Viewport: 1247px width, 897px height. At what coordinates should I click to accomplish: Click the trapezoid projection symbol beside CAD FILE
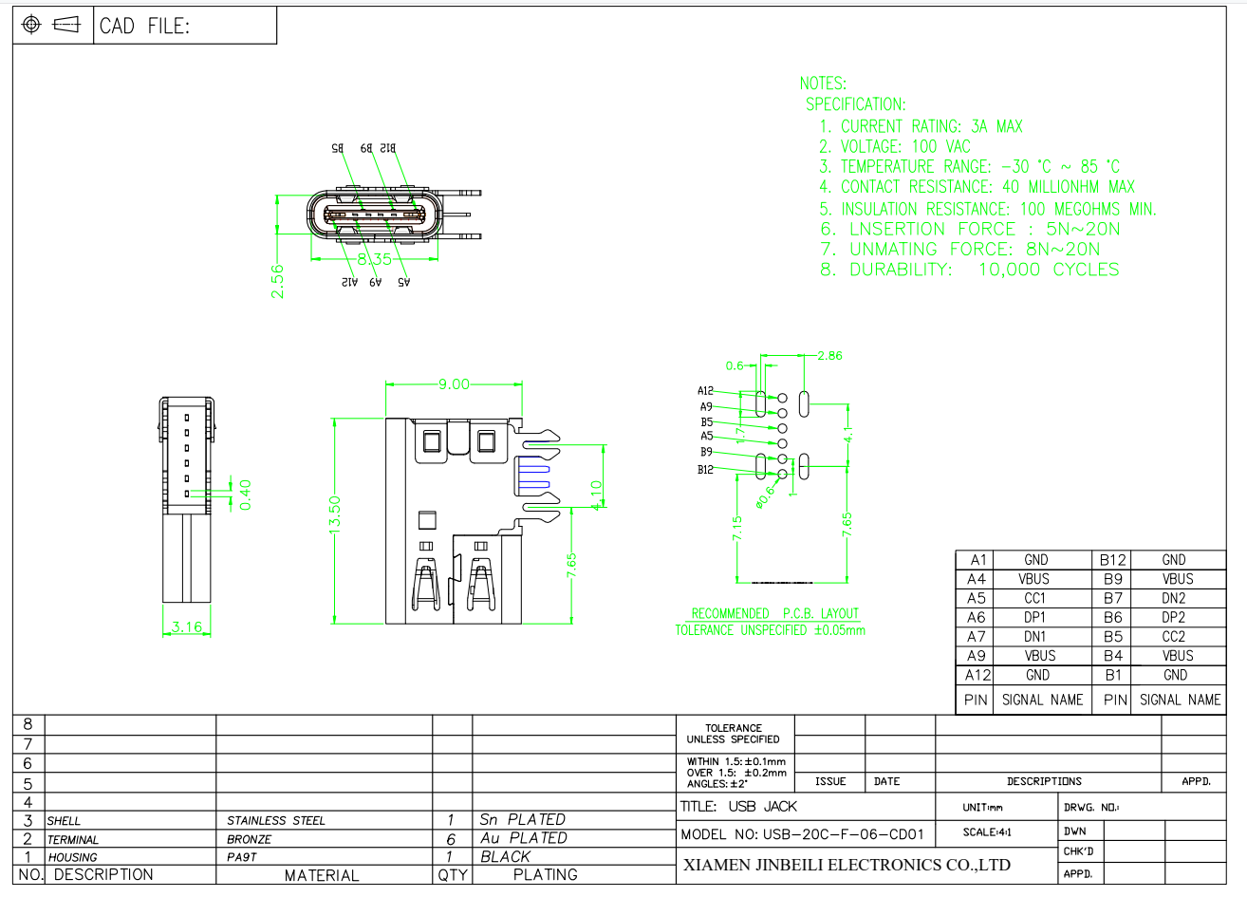(x=66, y=25)
